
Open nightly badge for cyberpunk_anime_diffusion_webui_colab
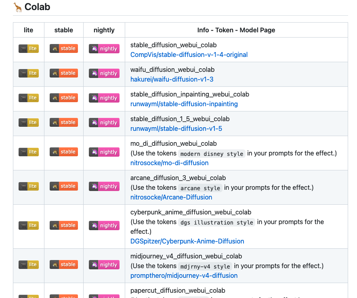point(104,226)
